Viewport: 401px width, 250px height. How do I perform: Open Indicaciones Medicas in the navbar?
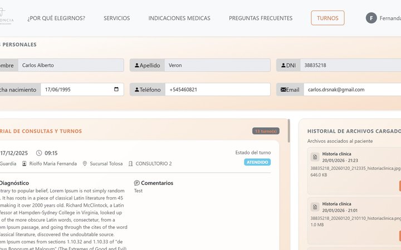[x=179, y=18]
